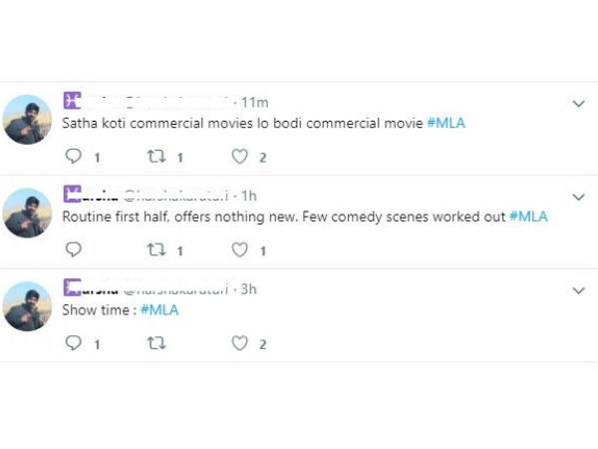The width and height of the screenshot is (598, 449).
Task: Open profile picture on the 1h tweet
Action: coord(27,213)
